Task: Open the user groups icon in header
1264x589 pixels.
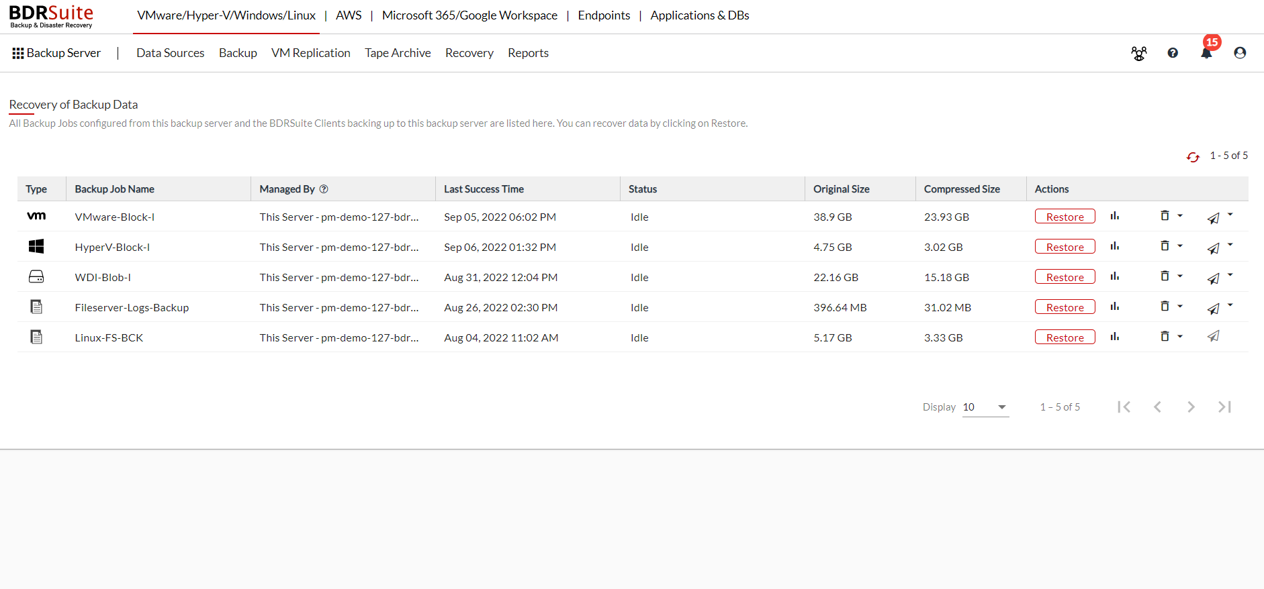Action: pyautogui.click(x=1139, y=54)
